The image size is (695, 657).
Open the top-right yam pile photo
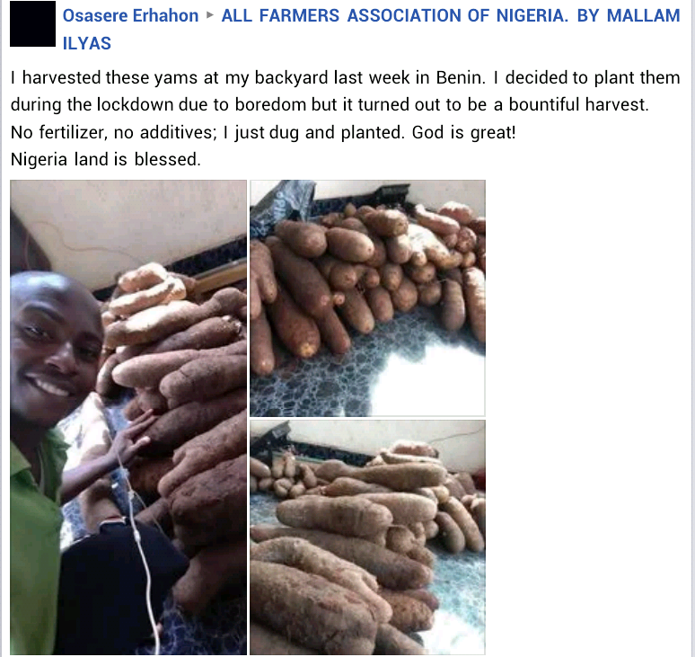[368, 297]
